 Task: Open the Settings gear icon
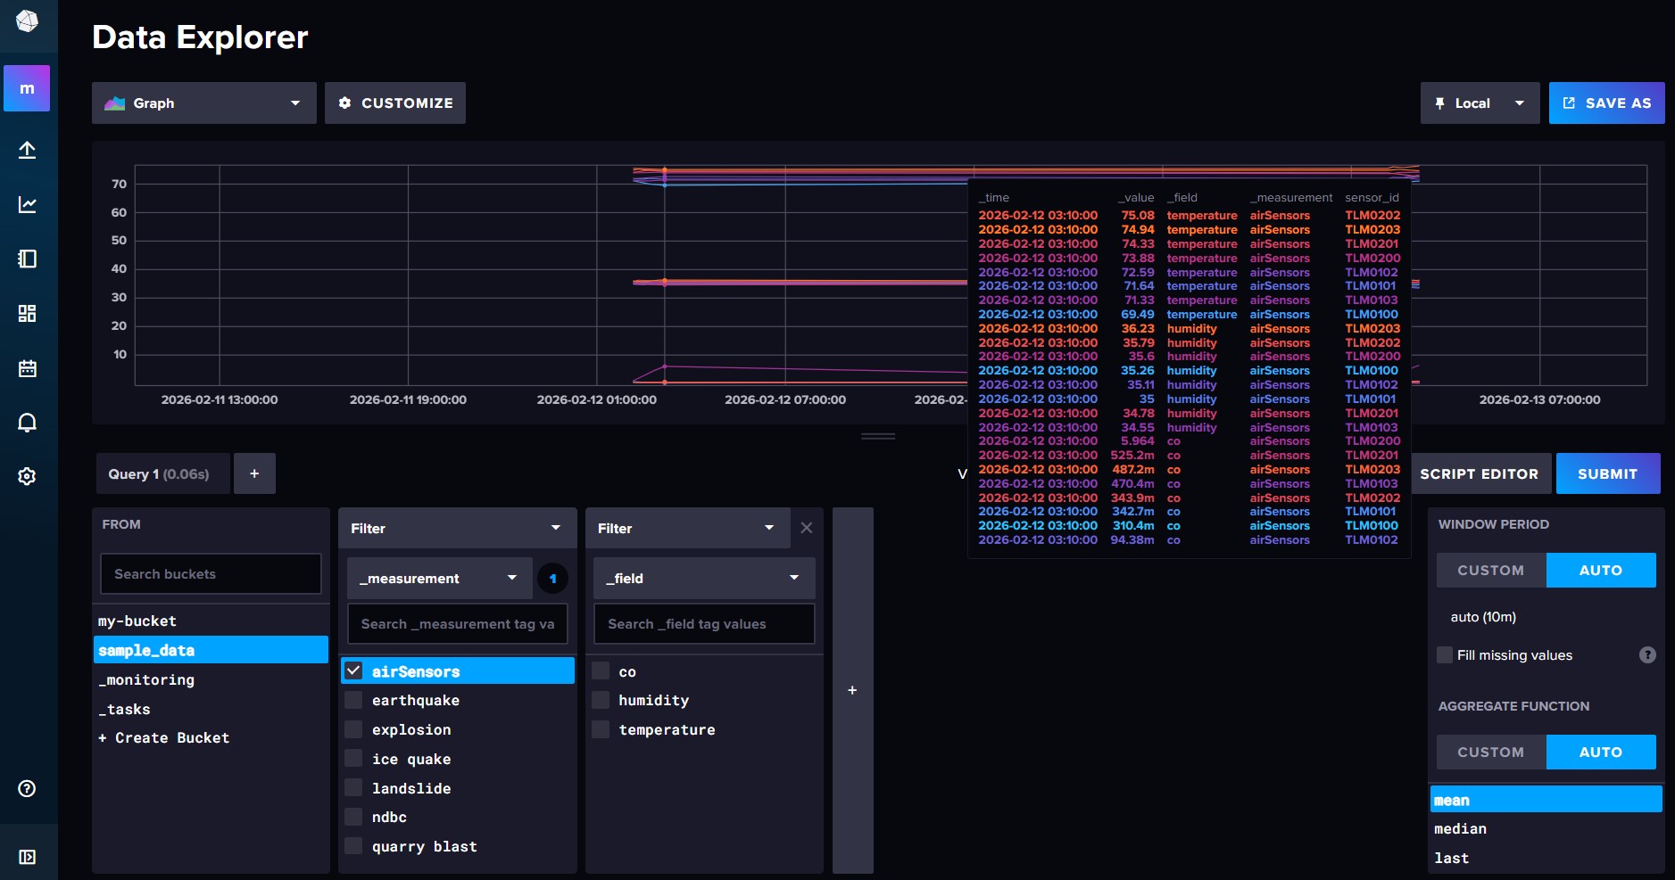[27, 476]
